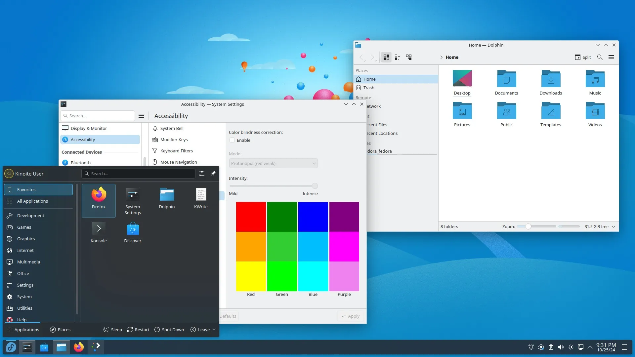
Task: Toggle Split view in Dolphin
Action: click(582, 57)
